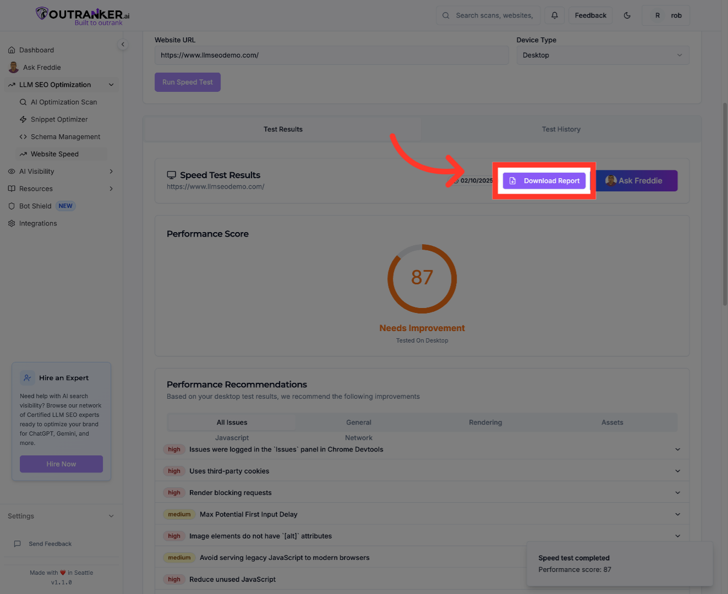728x594 pixels.
Task: Open Schema Management
Action: (x=65, y=136)
